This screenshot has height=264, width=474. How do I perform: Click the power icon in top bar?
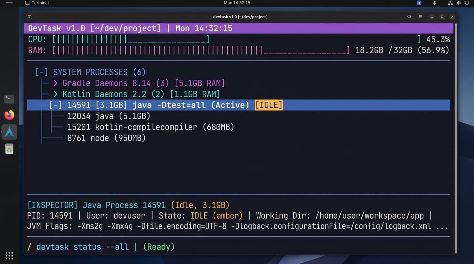(467, 3)
